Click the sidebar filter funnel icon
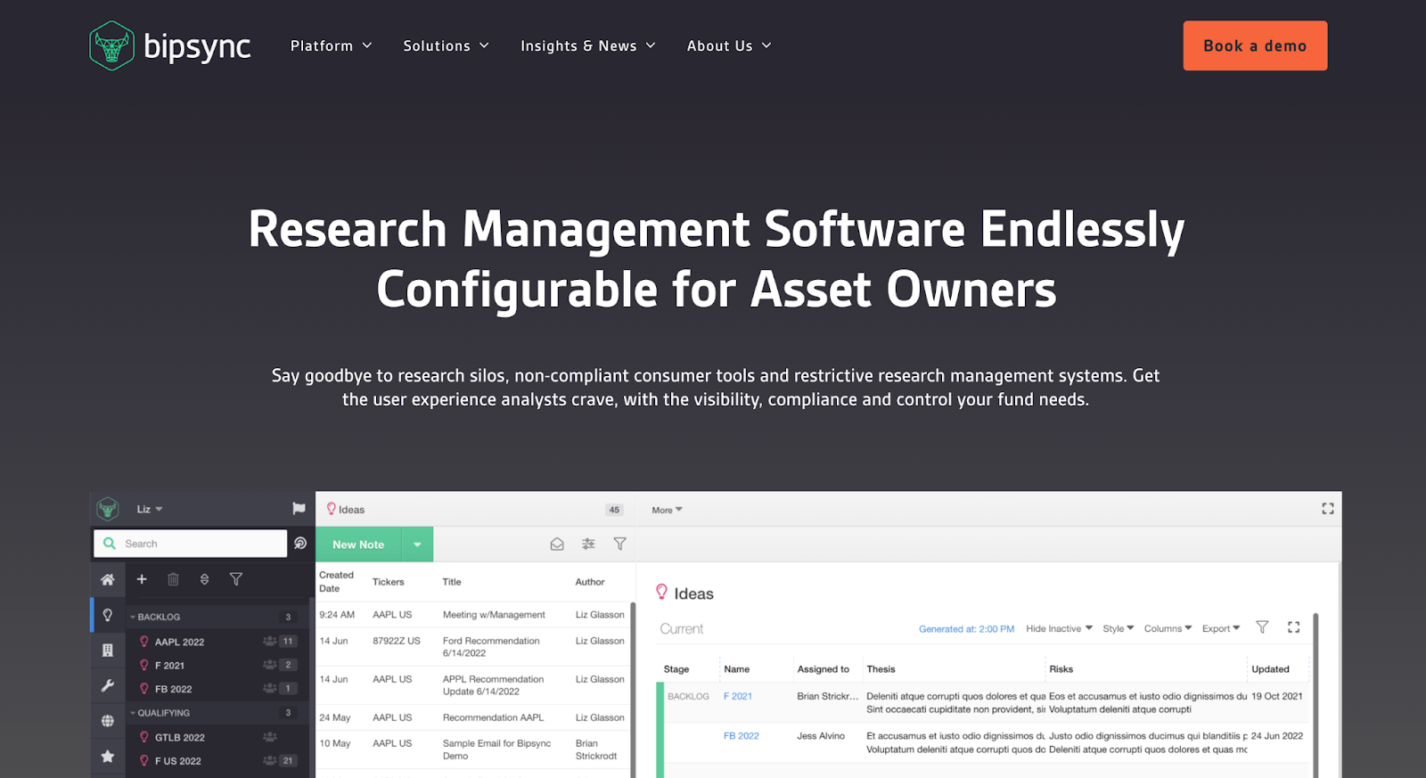1426x778 pixels. (236, 579)
